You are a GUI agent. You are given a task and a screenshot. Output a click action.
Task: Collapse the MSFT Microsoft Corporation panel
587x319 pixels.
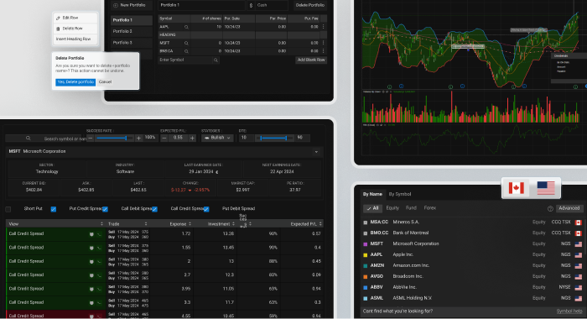(316, 152)
